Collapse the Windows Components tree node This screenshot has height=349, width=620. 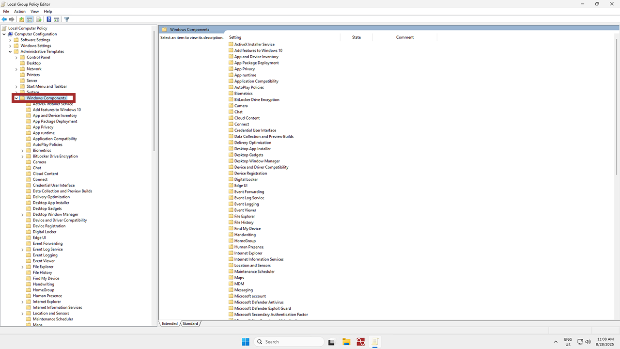[16, 98]
